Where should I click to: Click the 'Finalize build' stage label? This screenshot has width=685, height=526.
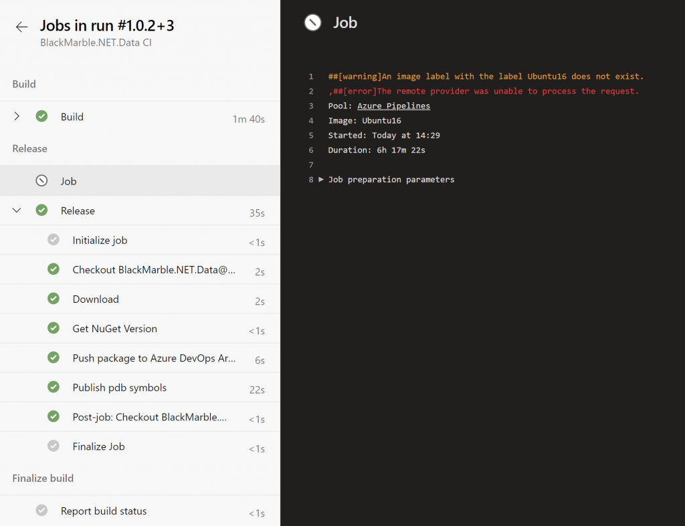pyautogui.click(x=43, y=479)
